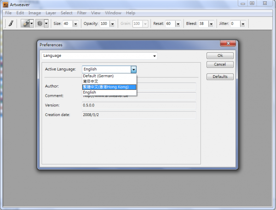Open the brush variant dropdown arrow
Screen dimensions: 276x210
(31, 23)
